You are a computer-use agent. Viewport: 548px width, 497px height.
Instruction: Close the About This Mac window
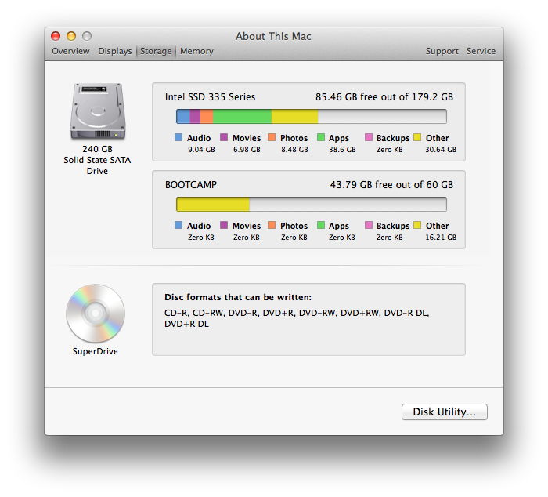click(x=56, y=36)
